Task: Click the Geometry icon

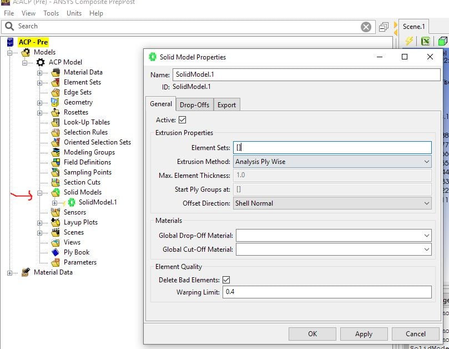Action: coord(56,102)
